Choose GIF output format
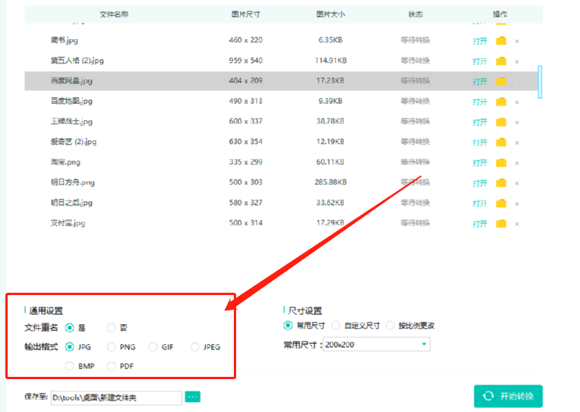The height and width of the screenshot is (412, 580). 153,347
